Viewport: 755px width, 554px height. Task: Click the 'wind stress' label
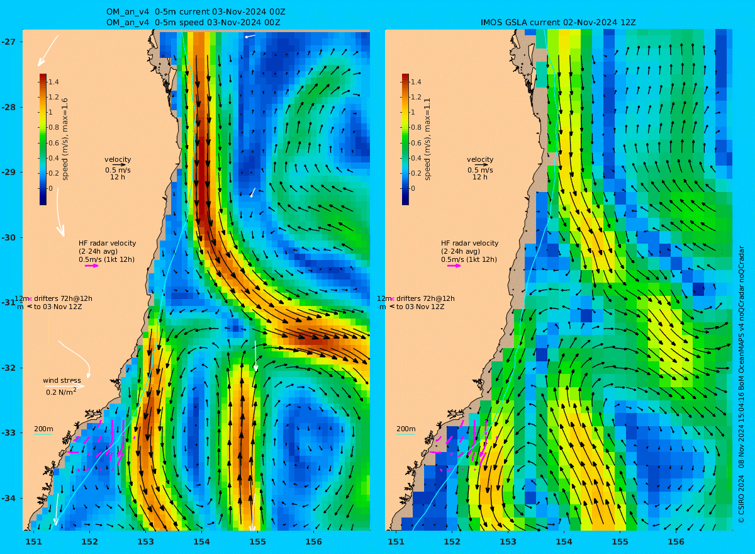click(62, 380)
